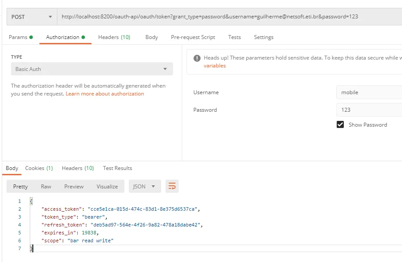
Task: Click the TYPE label in authorization panel
Action: [x=16, y=57]
